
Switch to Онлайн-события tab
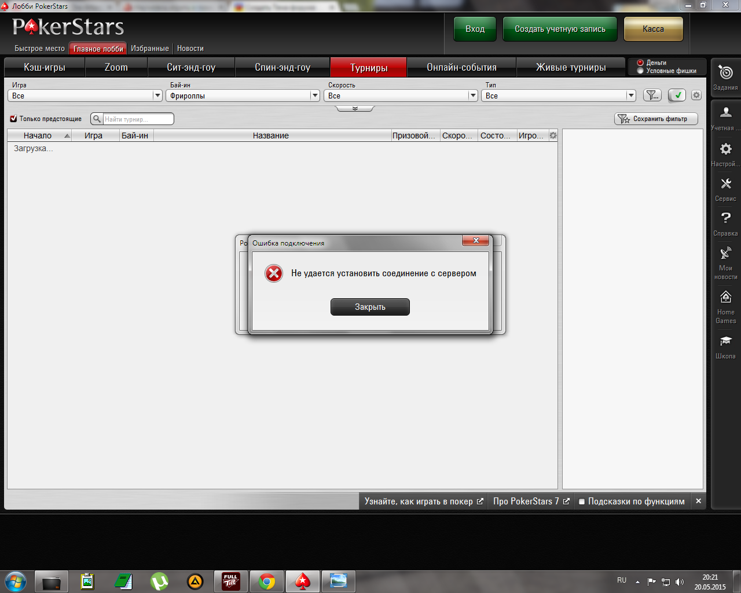[x=461, y=67]
